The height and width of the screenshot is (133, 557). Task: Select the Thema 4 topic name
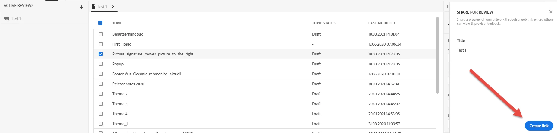point(120,114)
